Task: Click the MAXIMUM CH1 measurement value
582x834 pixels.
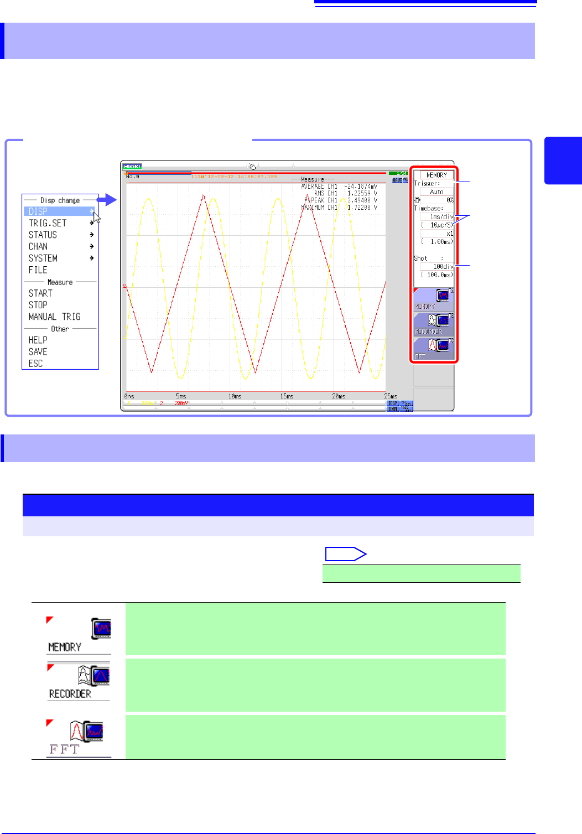Action: tap(362, 208)
